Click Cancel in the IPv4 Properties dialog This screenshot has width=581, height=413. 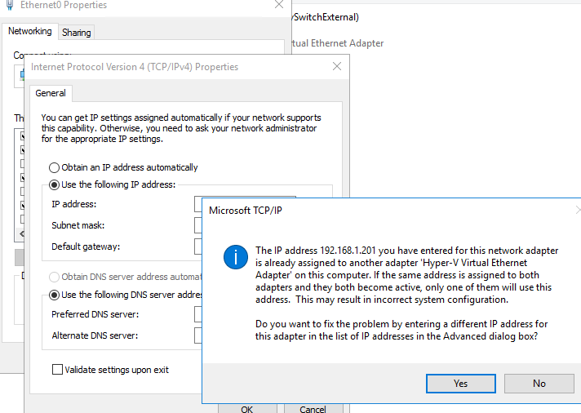[x=313, y=408]
